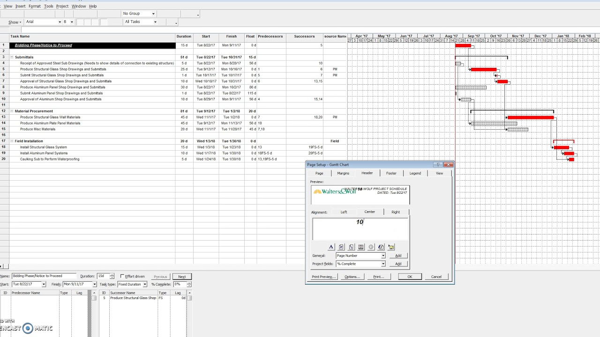Collapse the Field Installation summary task
The width and height of the screenshot is (600, 337).
pyautogui.click(x=12, y=141)
